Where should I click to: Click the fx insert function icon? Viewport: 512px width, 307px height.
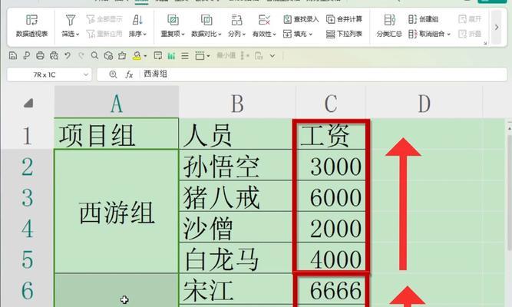[129, 74]
